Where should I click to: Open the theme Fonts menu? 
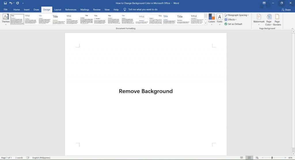point(220,19)
